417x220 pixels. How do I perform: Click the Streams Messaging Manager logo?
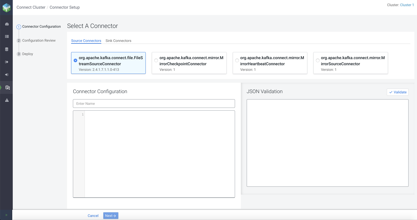6,8
